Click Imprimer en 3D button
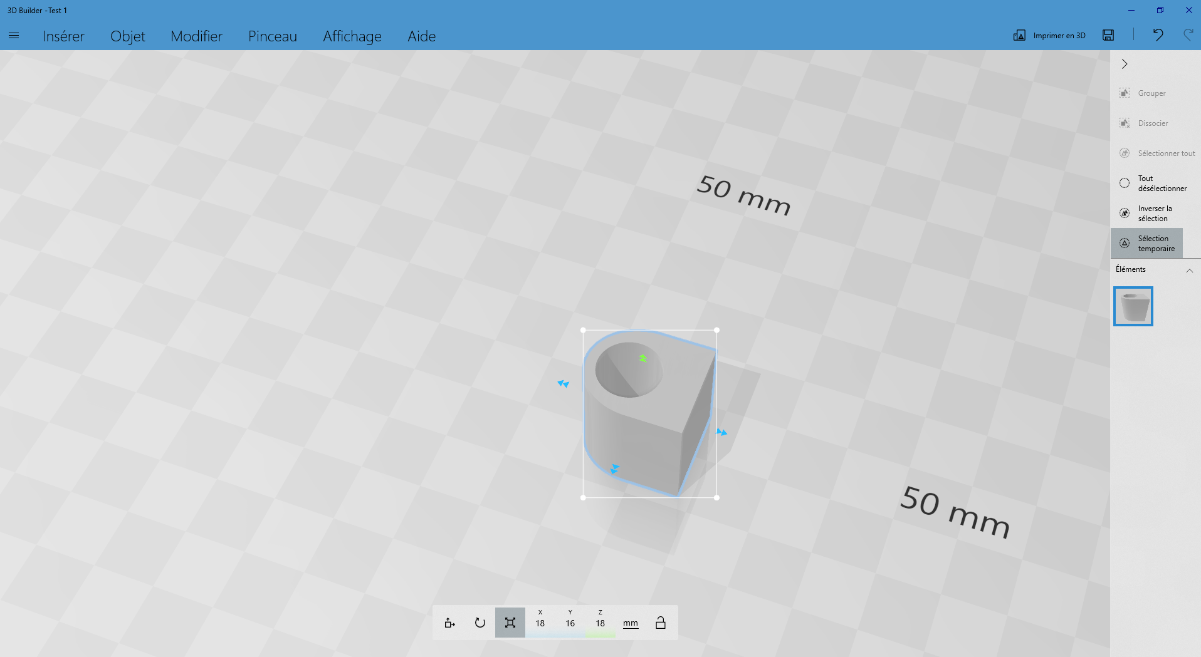The image size is (1201, 657). pos(1049,36)
